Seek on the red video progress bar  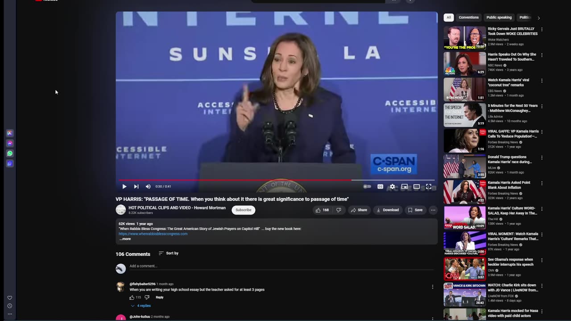click(x=277, y=180)
